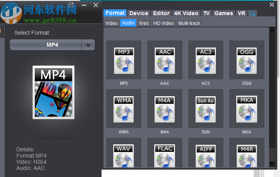Switch to the Editor tab
Image resolution: width=280 pixels, height=177 pixels.
pyautogui.click(x=161, y=13)
